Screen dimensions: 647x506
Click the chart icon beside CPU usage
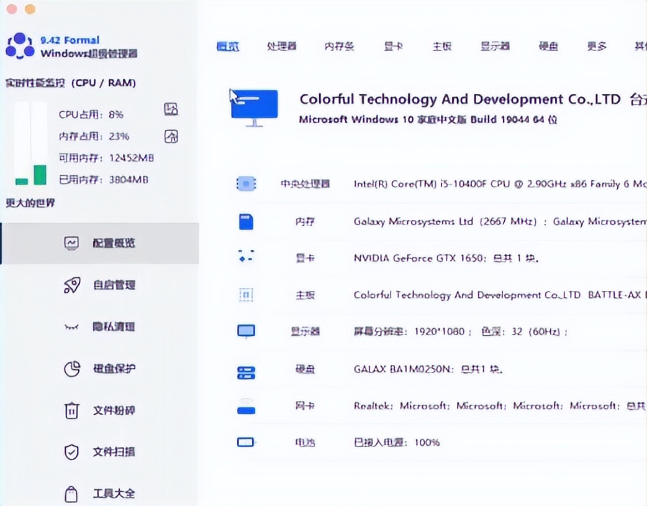coord(171,109)
